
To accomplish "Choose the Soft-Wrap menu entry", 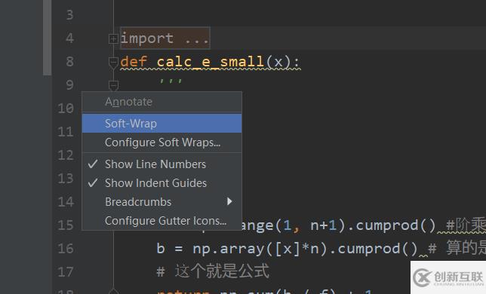I will 161,123.
